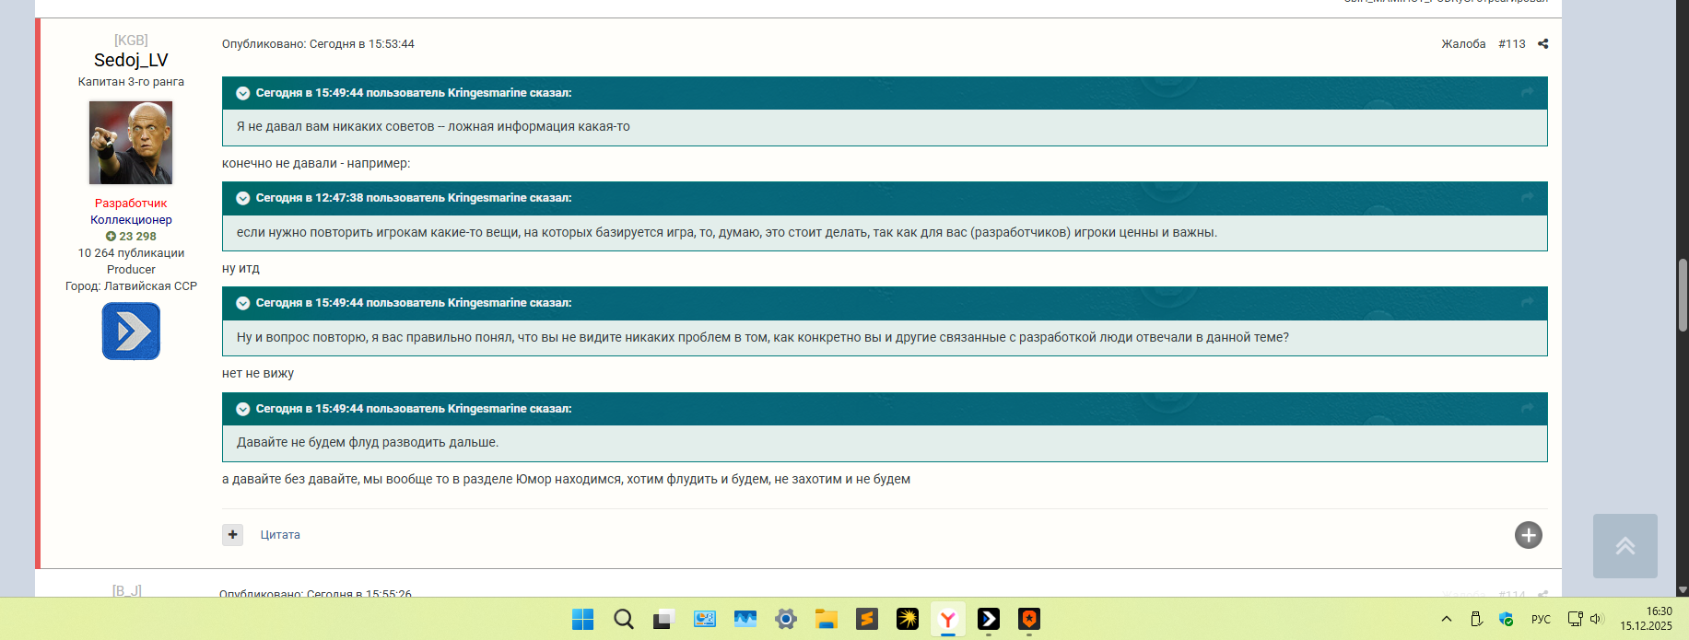Click the blue chevron badge under the profile
The image size is (1689, 640).
131,332
